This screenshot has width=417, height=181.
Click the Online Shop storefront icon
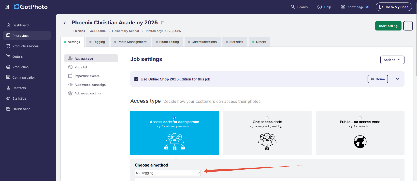point(8,109)
